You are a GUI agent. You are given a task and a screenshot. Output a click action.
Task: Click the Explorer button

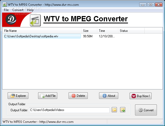[18, 96]
